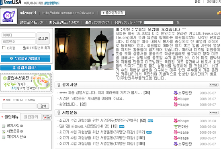Click the 클럽포인트: 0P text
This screenshot has width=221, height=149.
pos(32,22)
